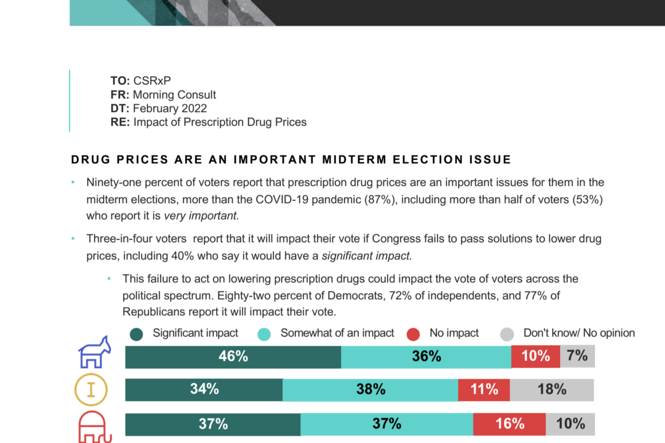Select the 36% teal bar segment
Image resolution: width=665 pixels, height=443 pixels.
click(426, 356)
